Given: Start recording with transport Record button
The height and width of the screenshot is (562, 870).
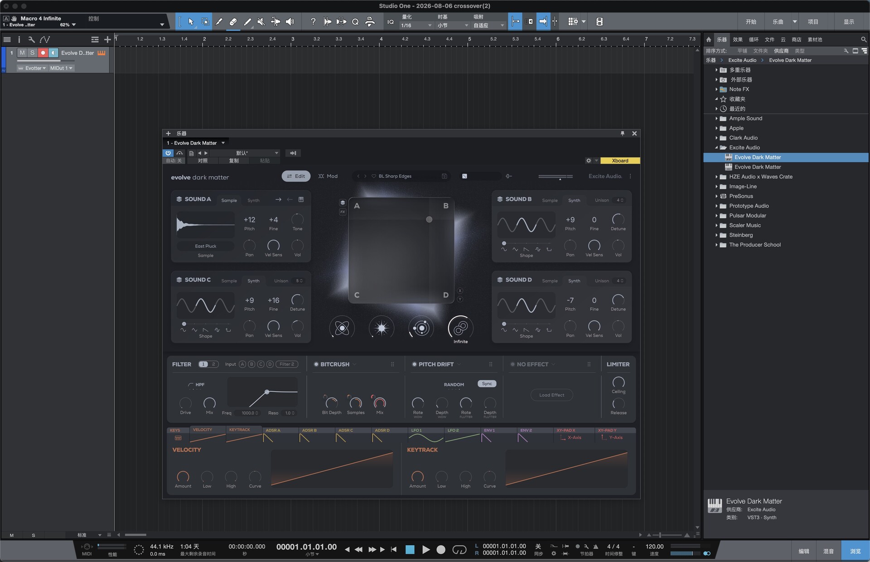Looking at the screenshot, I should pos(441,549).
